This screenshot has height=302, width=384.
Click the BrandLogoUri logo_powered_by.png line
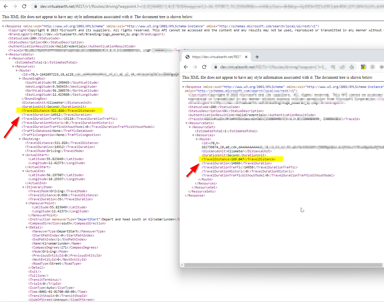87,34
